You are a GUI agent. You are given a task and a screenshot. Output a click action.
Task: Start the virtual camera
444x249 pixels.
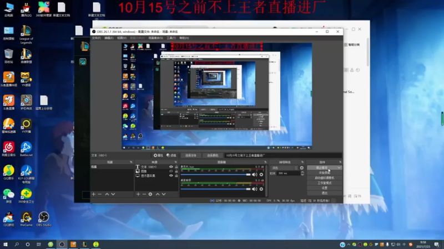click(x=325, y=178)
